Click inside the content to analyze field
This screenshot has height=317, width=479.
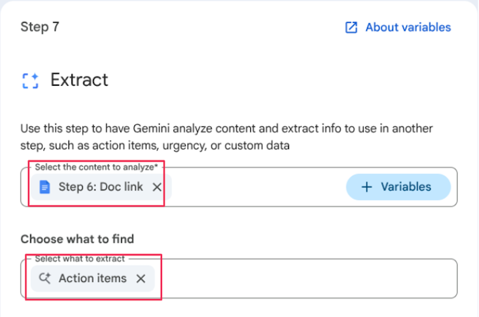(239, 187)
